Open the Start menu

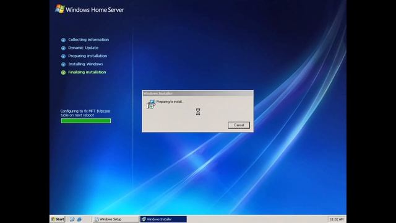[x=58, y=219]
